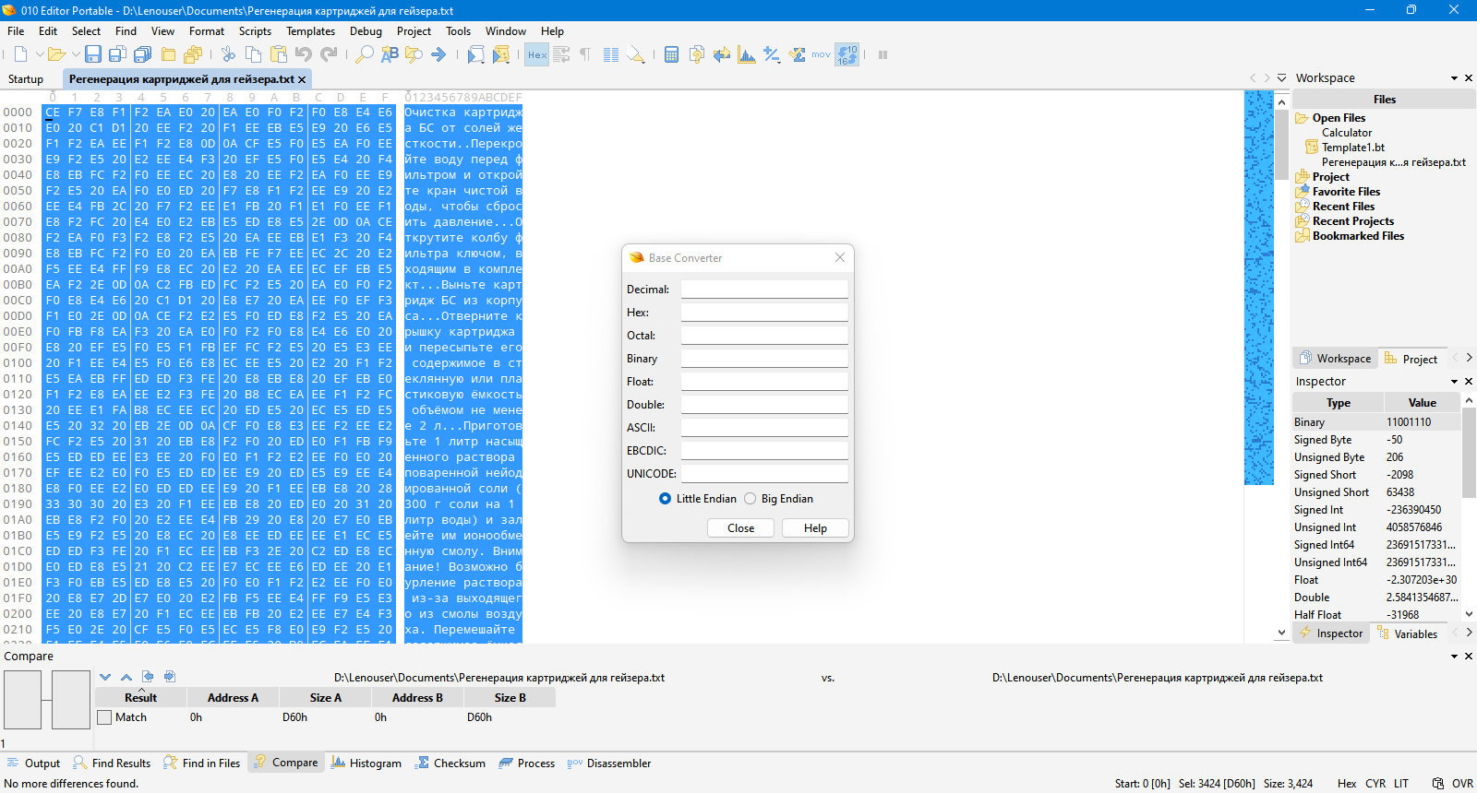The width and height of the screenshot is (1477, 793).
Task: Click the Hex Operations plus-minus icon
Action: point(772,54)
